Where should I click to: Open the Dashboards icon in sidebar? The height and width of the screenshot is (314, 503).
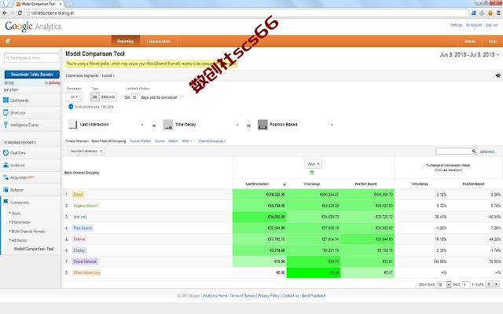coord(6,100)
